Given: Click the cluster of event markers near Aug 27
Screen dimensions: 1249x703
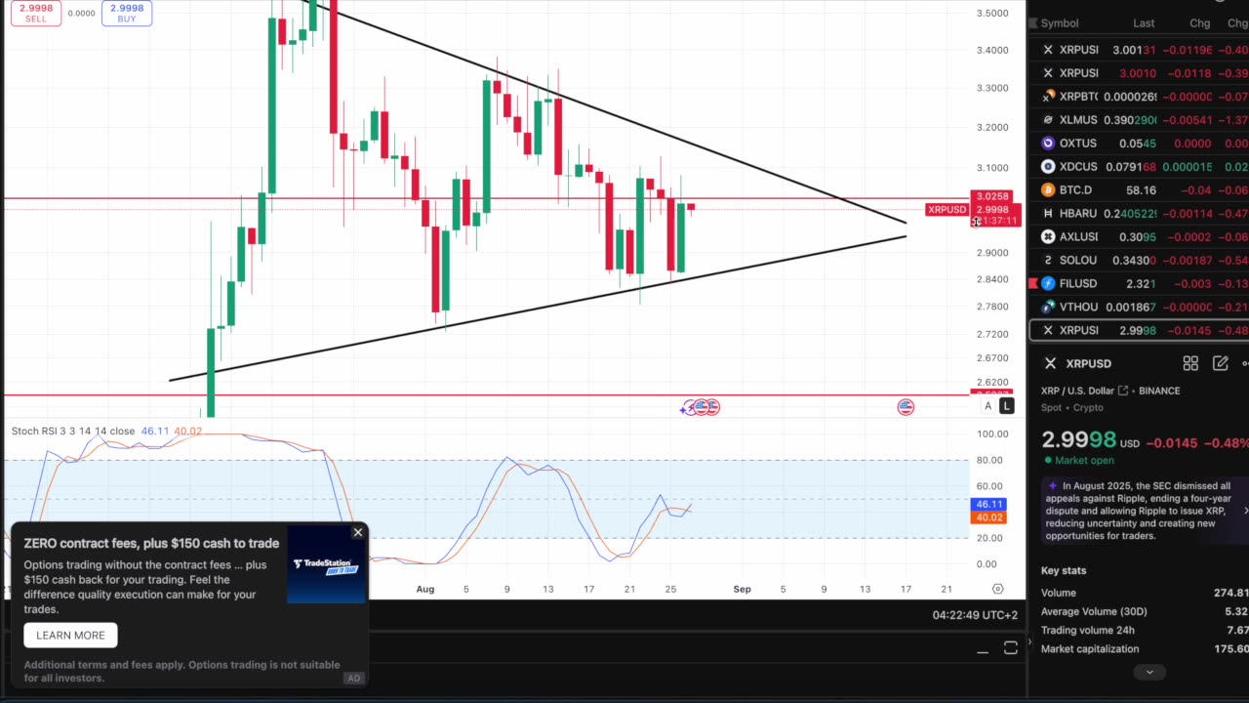Looking at the screenshot, I should pos(701,407).
